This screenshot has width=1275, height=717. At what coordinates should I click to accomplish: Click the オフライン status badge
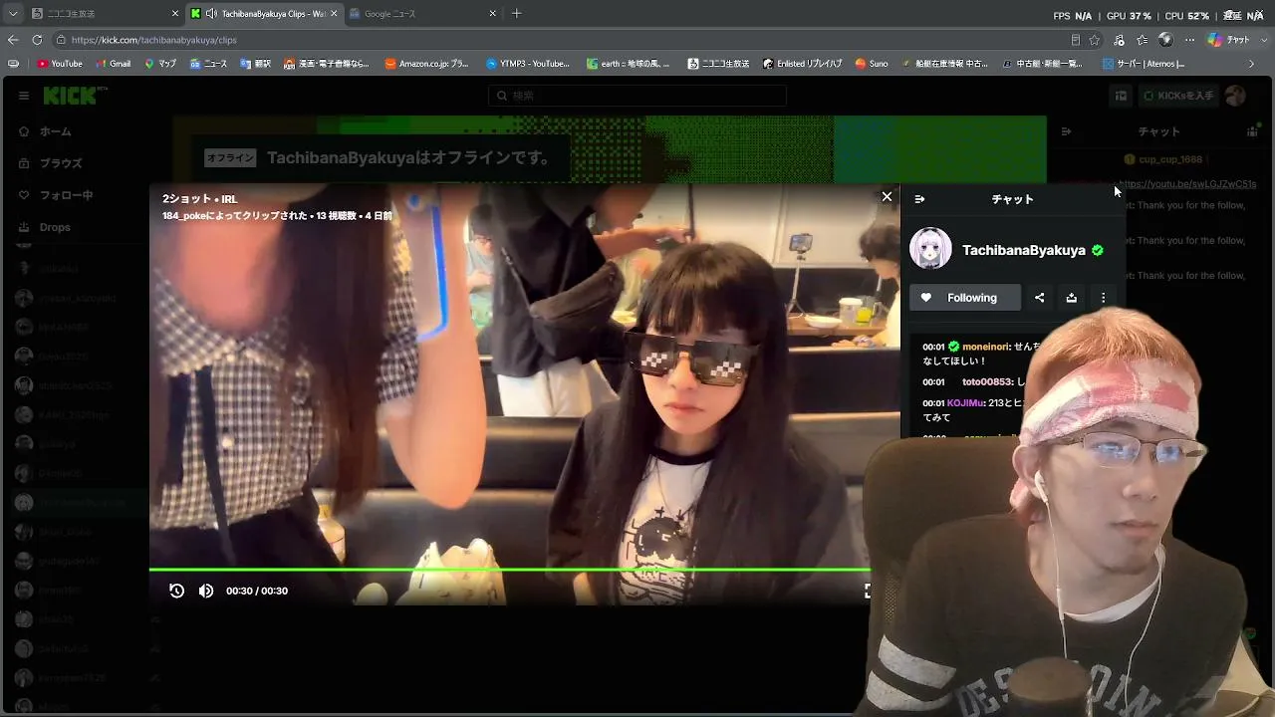pos(230,158)
